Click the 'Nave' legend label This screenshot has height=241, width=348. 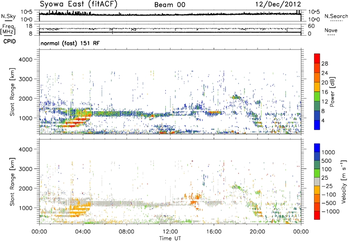click(331, 30)
